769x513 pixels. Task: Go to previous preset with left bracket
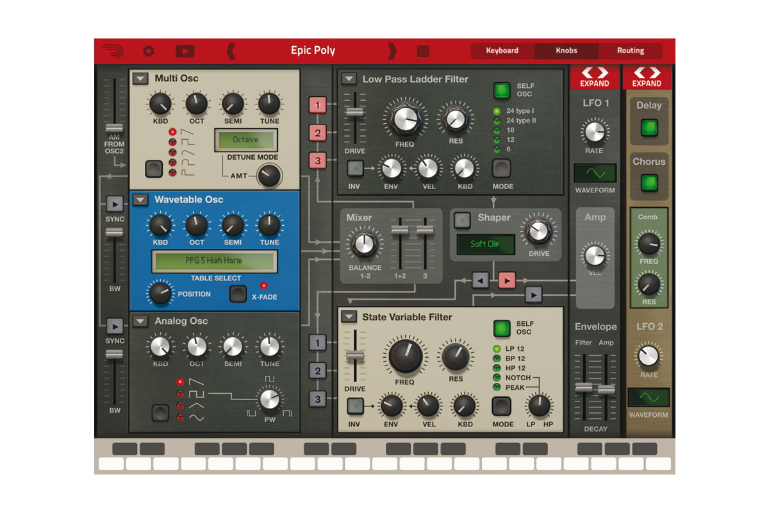coord(231,51)
